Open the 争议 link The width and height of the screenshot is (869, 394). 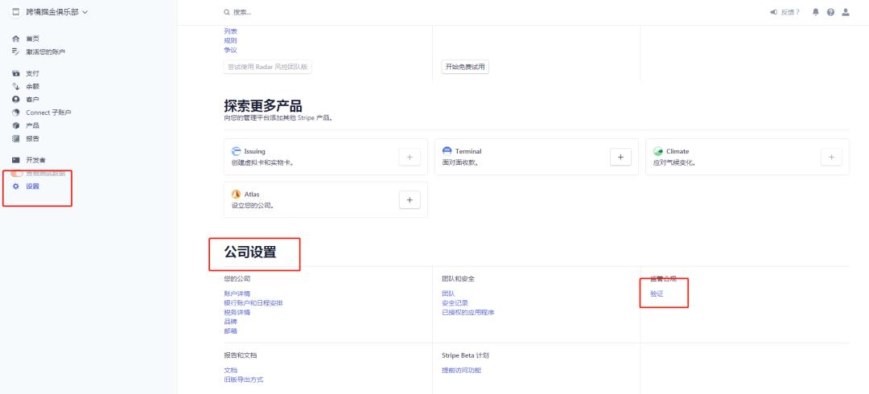point(231,50)
